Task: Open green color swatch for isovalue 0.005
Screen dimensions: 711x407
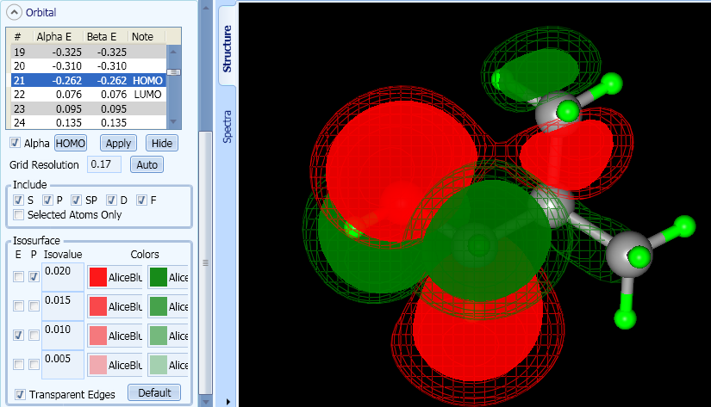Action: [159, 365]
